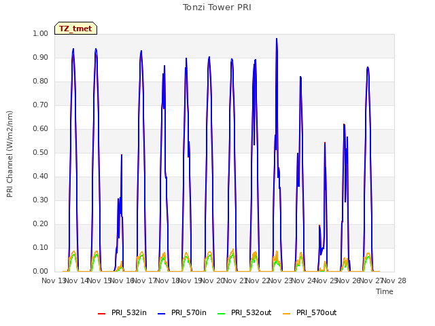Click the tallest blue peak near 0.98
This screenshot has width=435, height=326.
coord(277,39)
